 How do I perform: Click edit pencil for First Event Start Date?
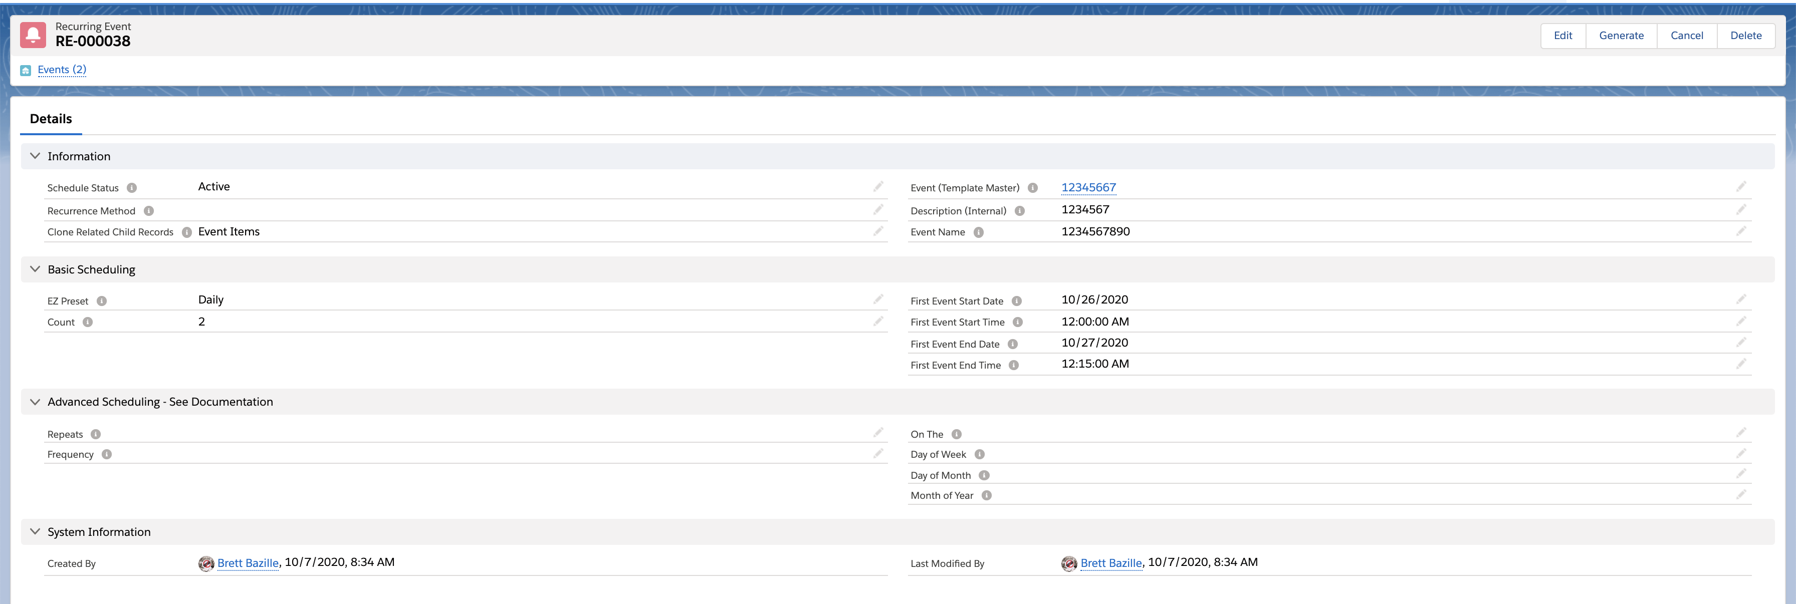click(x=1740, y=299)
